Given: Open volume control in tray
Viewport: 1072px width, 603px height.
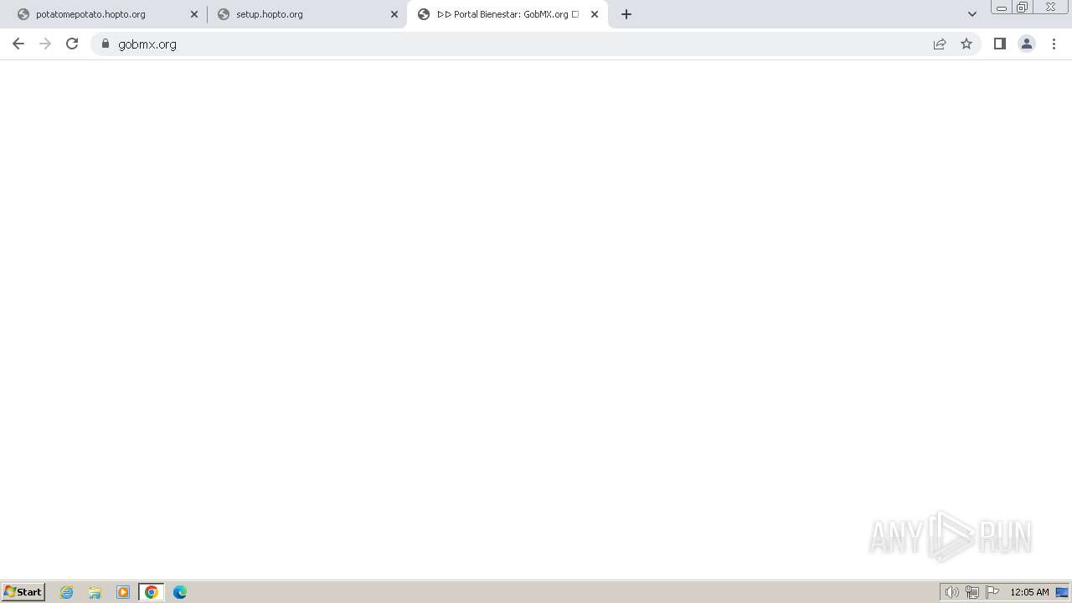Looking at the screenshot, I should click(952, 592).
